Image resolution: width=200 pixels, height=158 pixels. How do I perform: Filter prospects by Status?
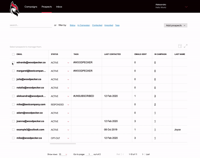click(x=72, y=25)
